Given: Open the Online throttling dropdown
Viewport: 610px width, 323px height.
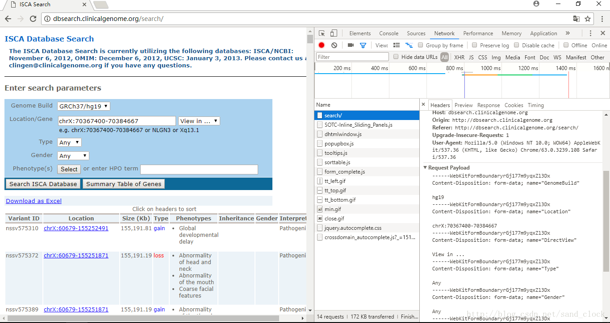Looking at the screenshot, I should 600,45.
